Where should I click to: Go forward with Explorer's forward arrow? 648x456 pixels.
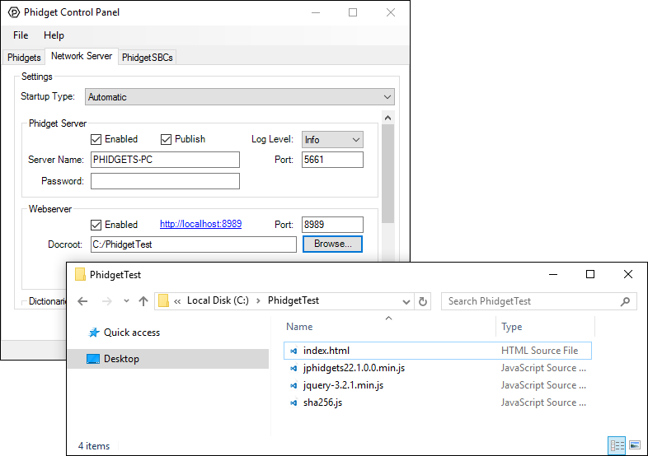coord(107,301)
